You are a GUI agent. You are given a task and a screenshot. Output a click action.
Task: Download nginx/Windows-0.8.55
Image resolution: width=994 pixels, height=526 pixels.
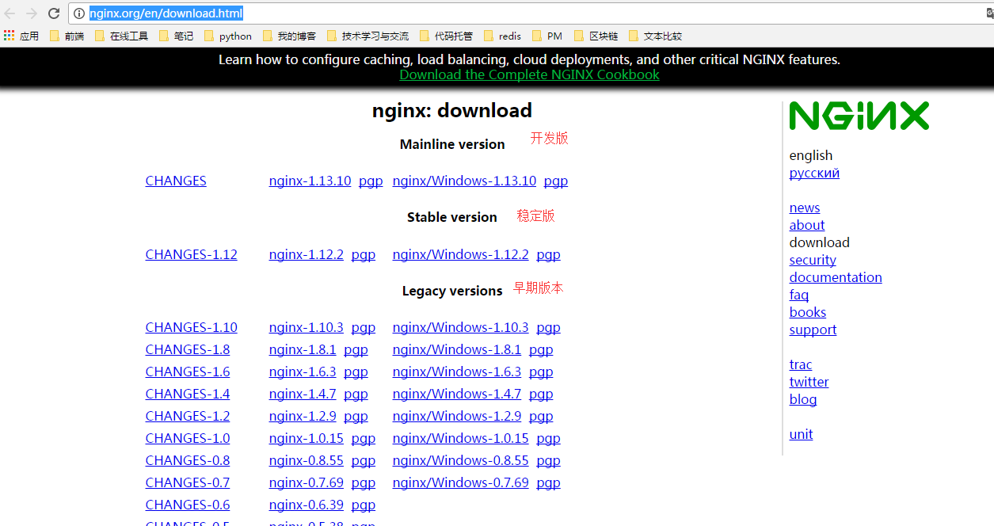tap(460, 460)
